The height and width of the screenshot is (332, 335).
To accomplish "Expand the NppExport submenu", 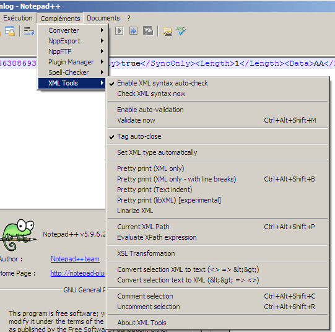I will [x=72, y=41].
